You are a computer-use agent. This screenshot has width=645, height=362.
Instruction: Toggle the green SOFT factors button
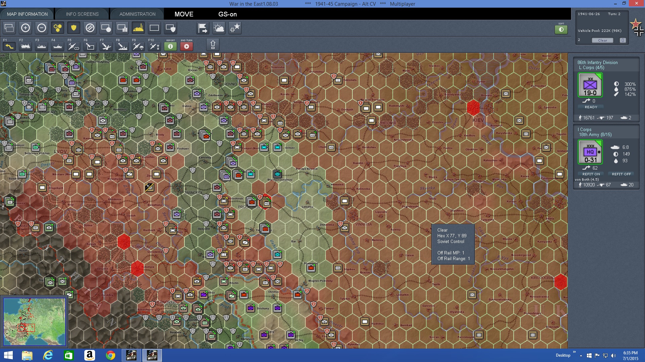[561, 29]
